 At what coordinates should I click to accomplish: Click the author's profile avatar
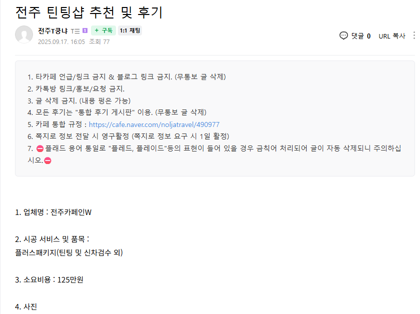click(24, 34)
